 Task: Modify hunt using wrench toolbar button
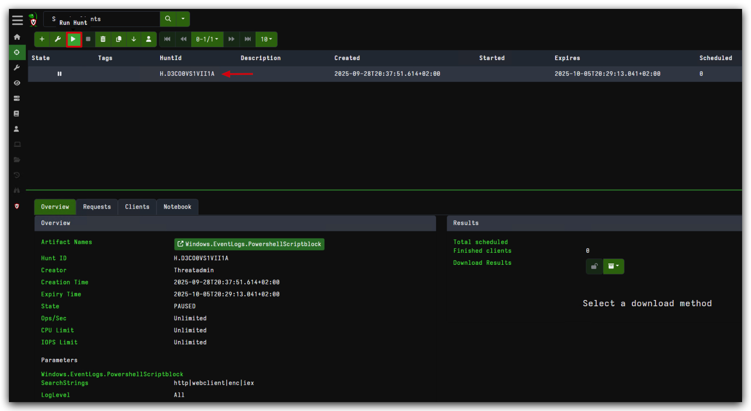58,39
